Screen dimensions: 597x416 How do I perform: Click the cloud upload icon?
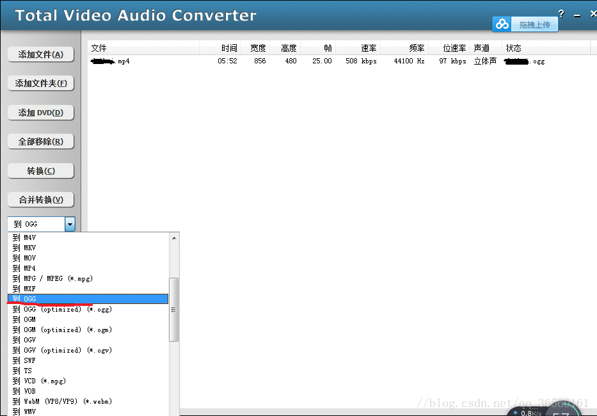click(x=502, y=24)
